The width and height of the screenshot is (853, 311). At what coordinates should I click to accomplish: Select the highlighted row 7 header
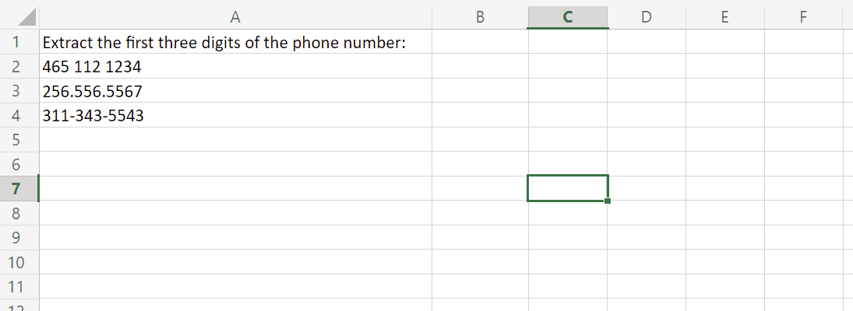click(x=19, y=189)
